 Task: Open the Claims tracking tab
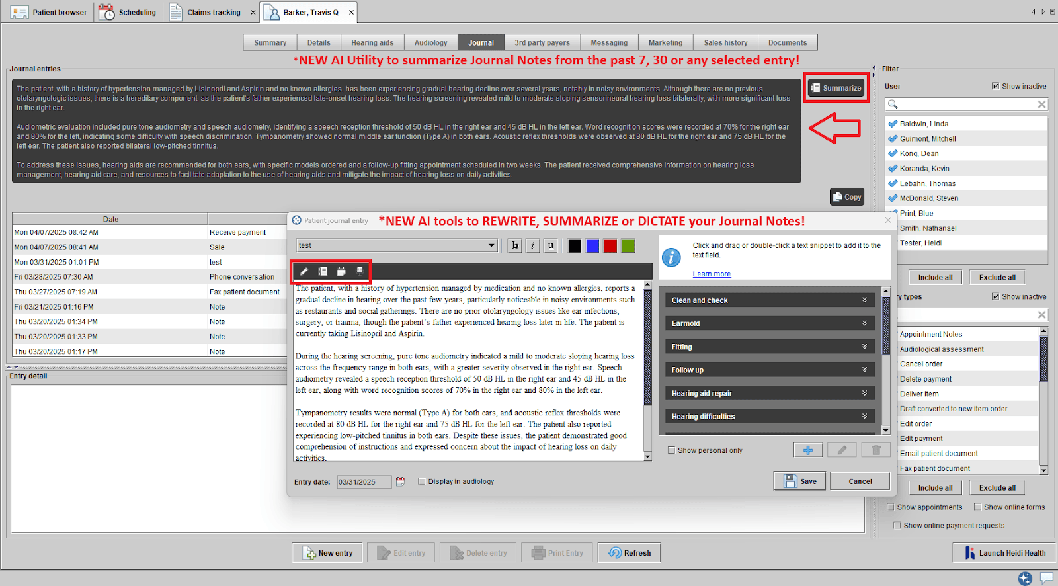213,12
